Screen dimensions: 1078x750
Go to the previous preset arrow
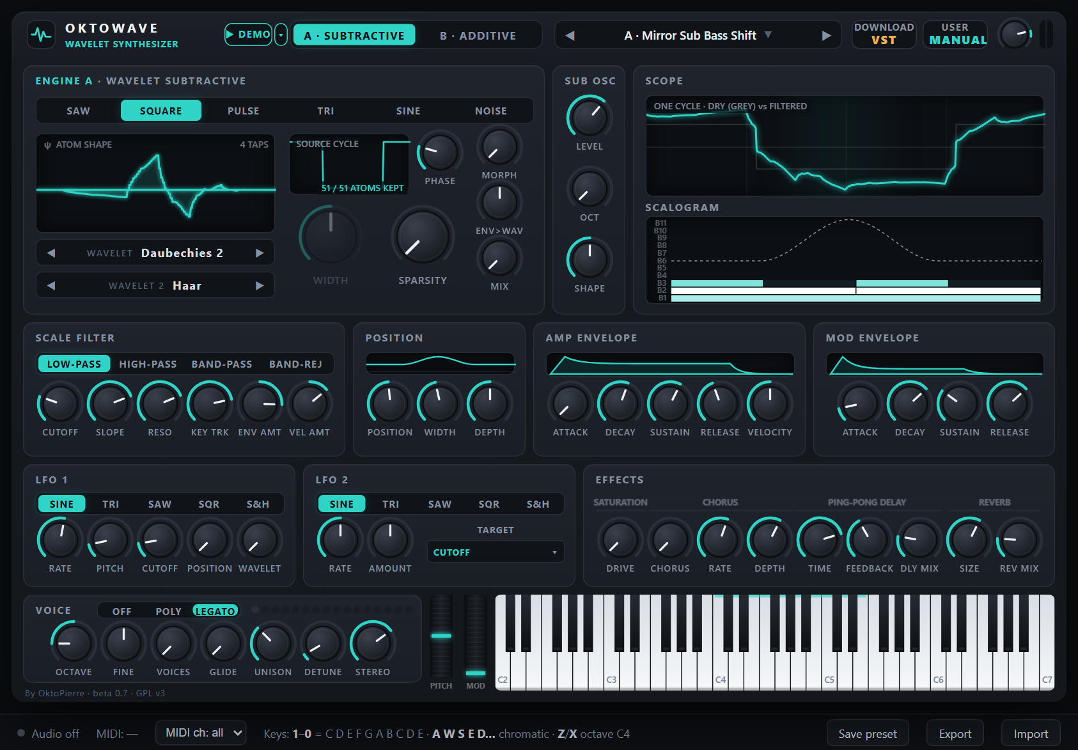pos(570,36)
